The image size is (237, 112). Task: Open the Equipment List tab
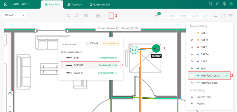(x=100, y=5)
